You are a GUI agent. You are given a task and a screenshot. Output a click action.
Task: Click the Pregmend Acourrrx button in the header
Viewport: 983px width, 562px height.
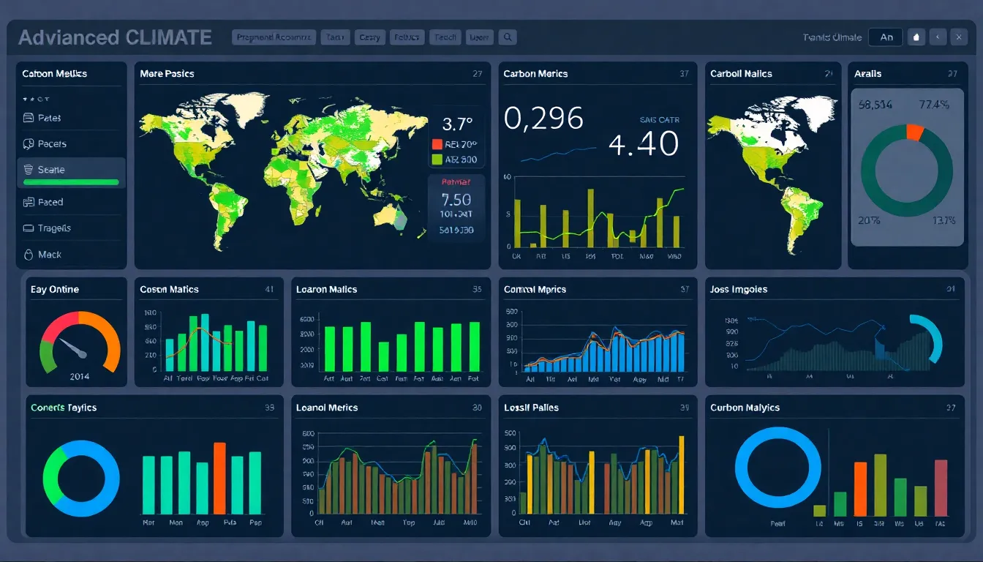pyautogui.click(x=274, y=37)
